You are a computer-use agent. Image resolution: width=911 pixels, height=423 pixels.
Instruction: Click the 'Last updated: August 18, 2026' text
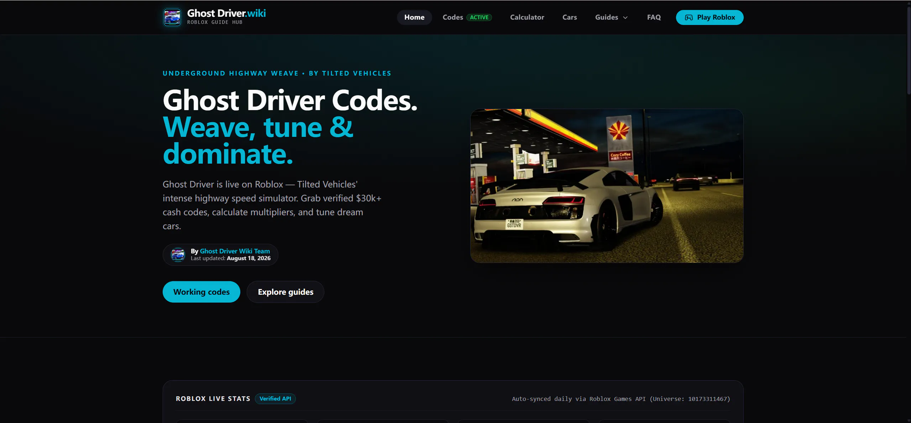click(231, 258)
